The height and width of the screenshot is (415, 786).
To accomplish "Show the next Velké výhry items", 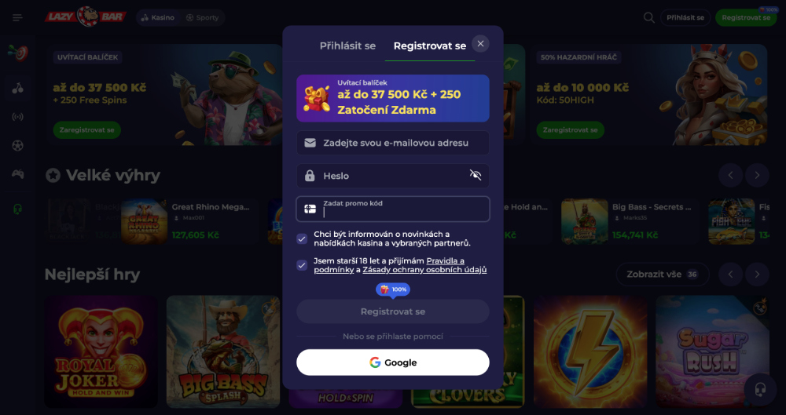I will 757,175.
